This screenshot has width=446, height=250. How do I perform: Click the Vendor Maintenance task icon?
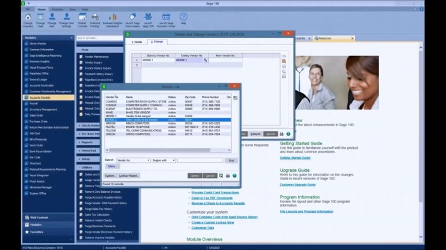pyautogui.click(x=81, y=57)
